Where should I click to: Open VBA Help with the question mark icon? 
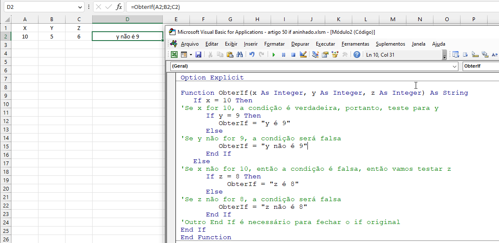357,55
